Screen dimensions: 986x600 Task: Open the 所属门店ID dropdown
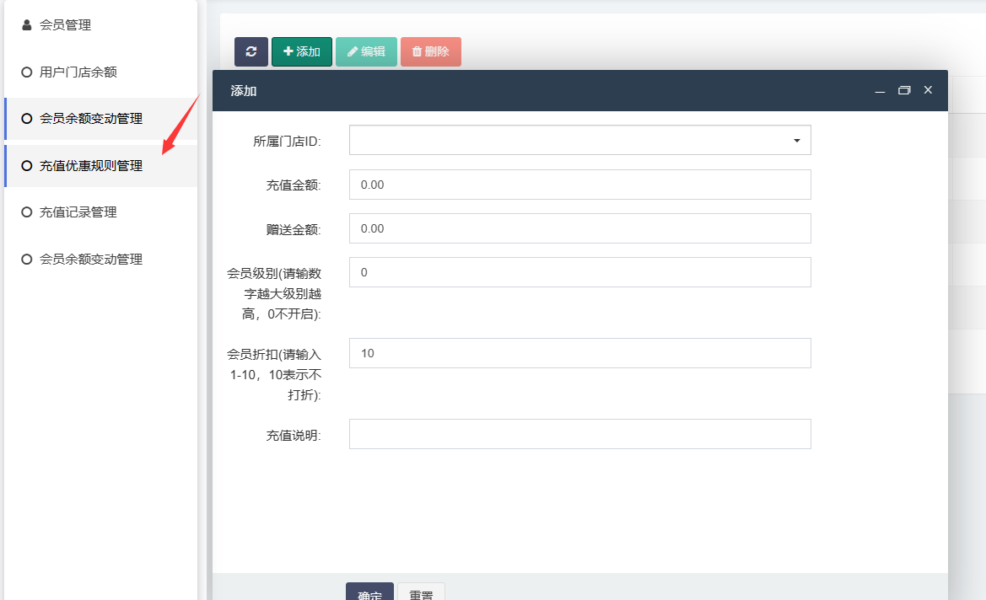tap(579, 140)
